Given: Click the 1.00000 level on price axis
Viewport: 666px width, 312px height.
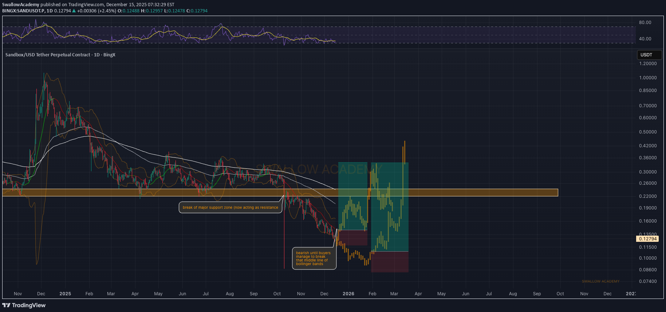Looking at the screenshot, I should pyautogui.click(x=648, y=78).
